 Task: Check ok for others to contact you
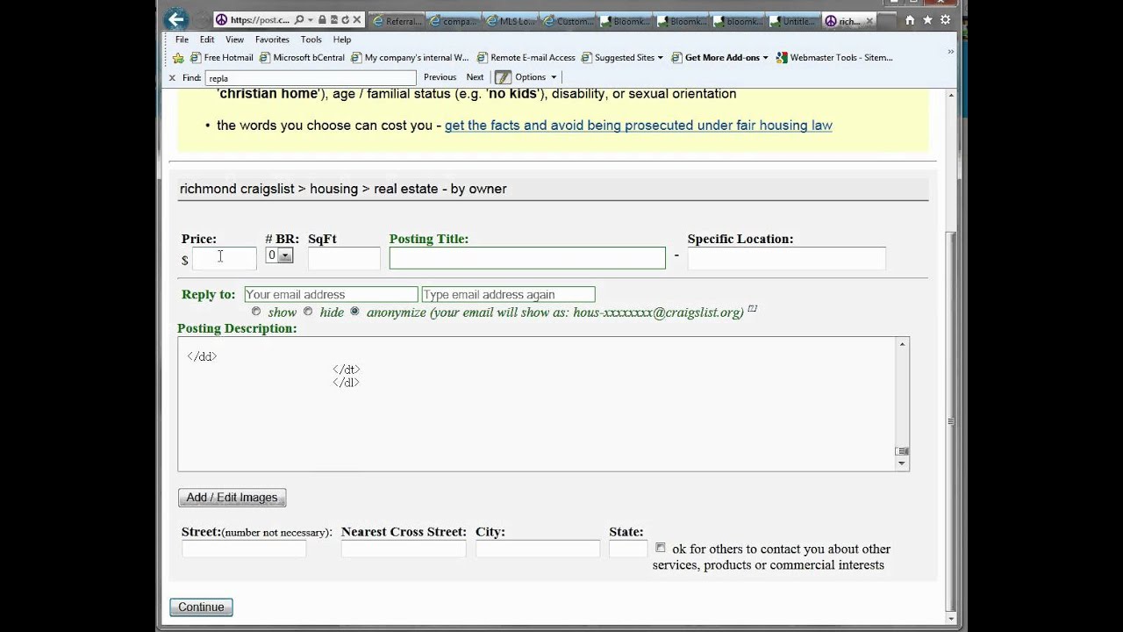click(660, 548)
